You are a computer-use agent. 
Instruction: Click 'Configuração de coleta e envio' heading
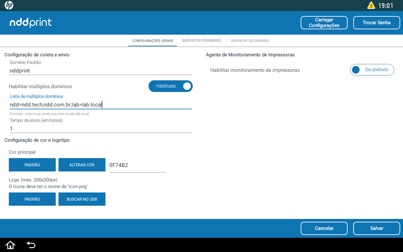[37, 55]
